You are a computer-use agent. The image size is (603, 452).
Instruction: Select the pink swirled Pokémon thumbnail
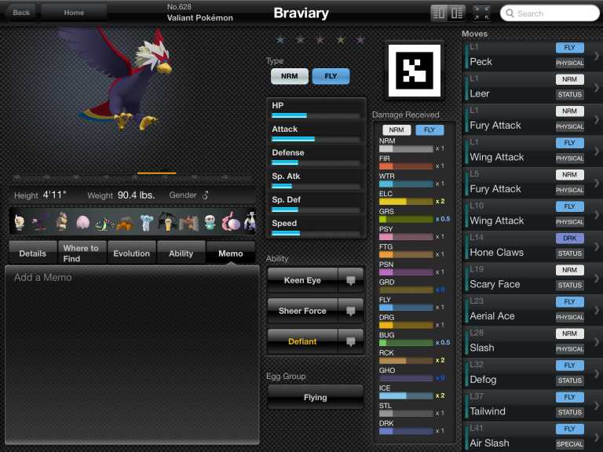pyautogui.click(x=230, y=222)
